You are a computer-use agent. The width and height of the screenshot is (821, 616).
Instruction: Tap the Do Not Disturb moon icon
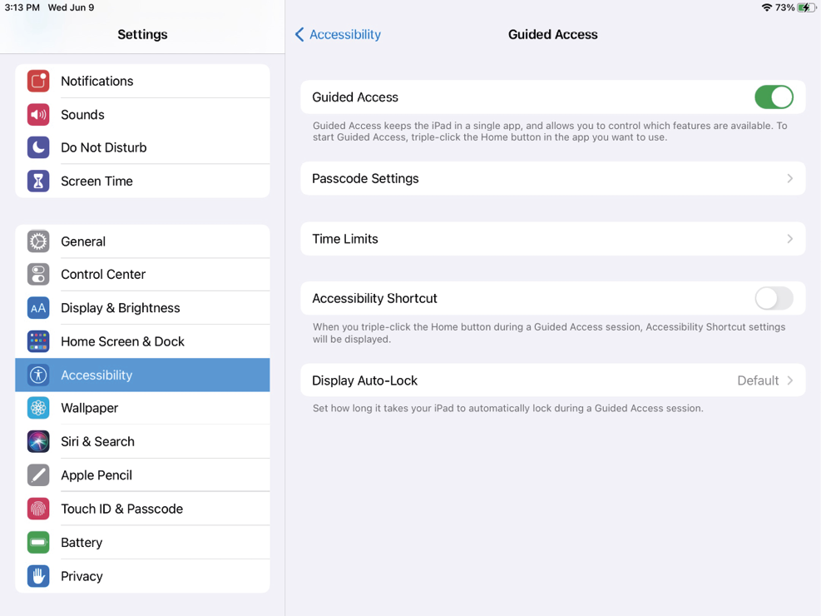[38, 147]
